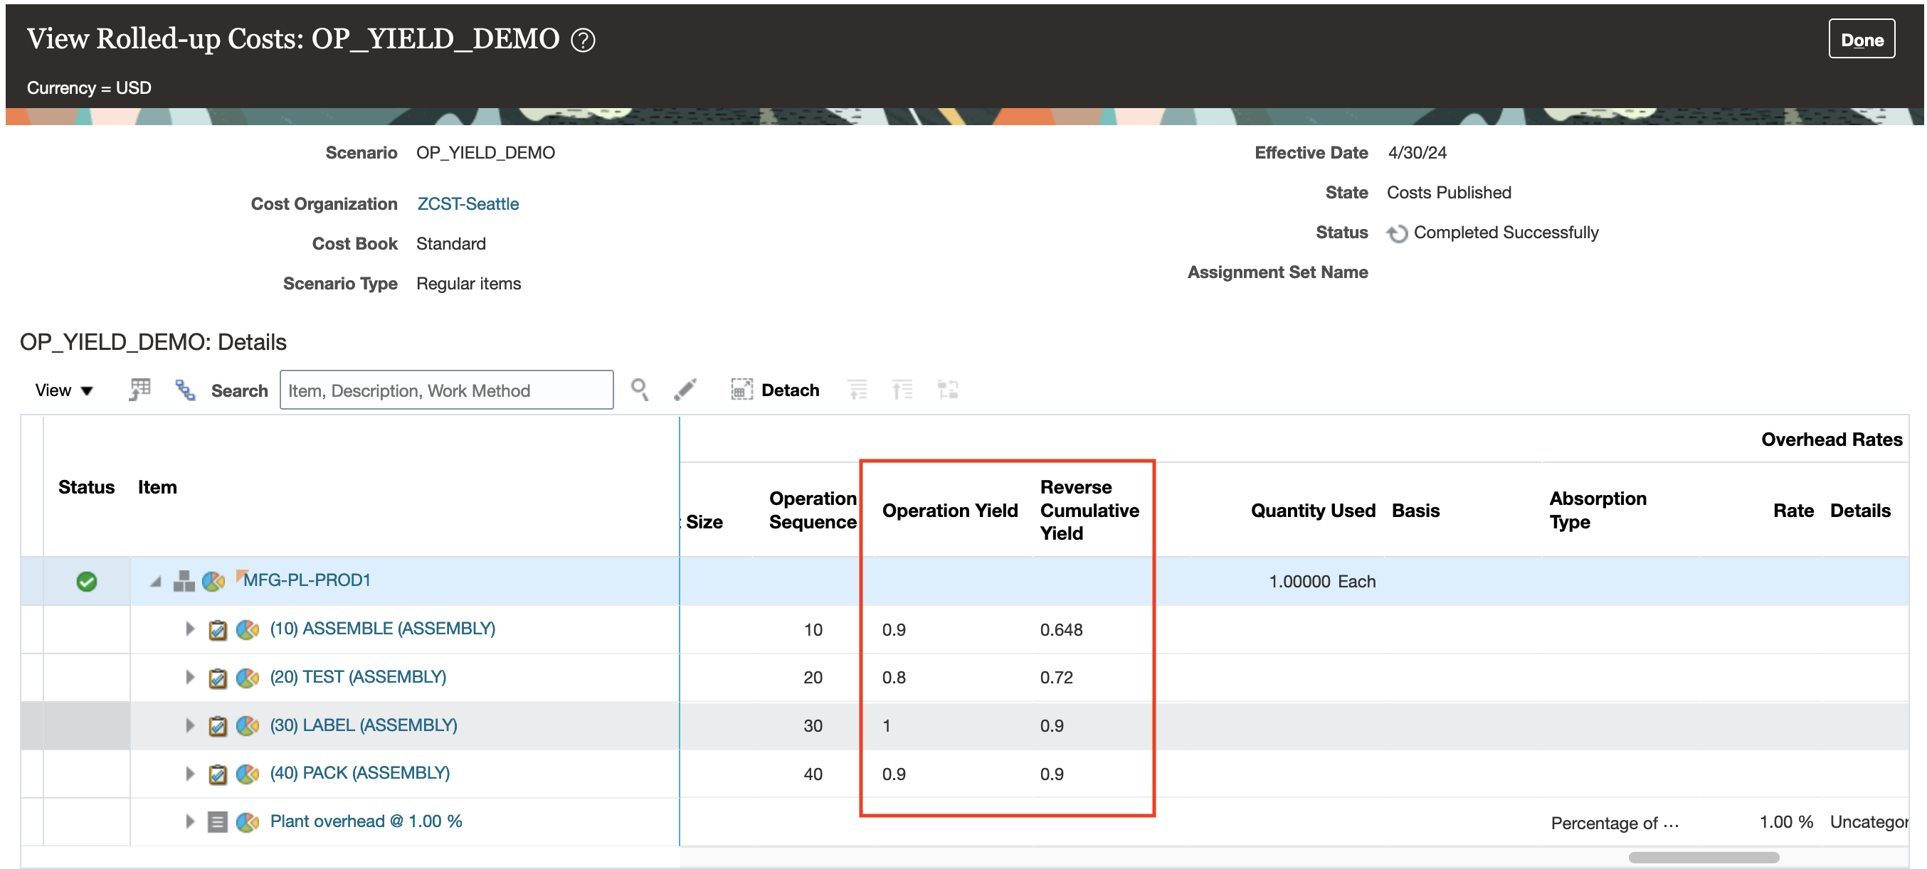Expand the Plant overhead row

pyautogui.click(x=189, y=822)
